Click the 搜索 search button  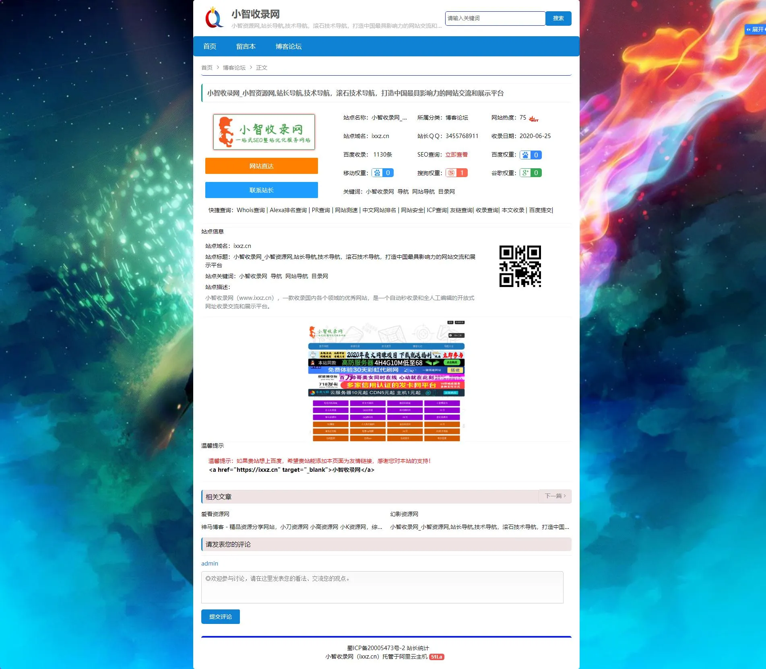(x=558, y=19)
